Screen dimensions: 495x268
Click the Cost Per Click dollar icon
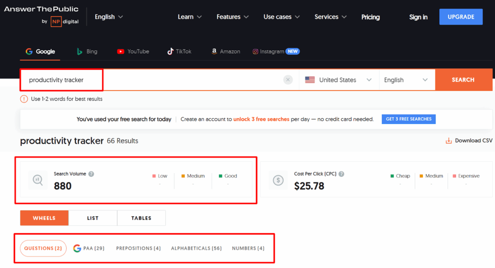(278, 180)
